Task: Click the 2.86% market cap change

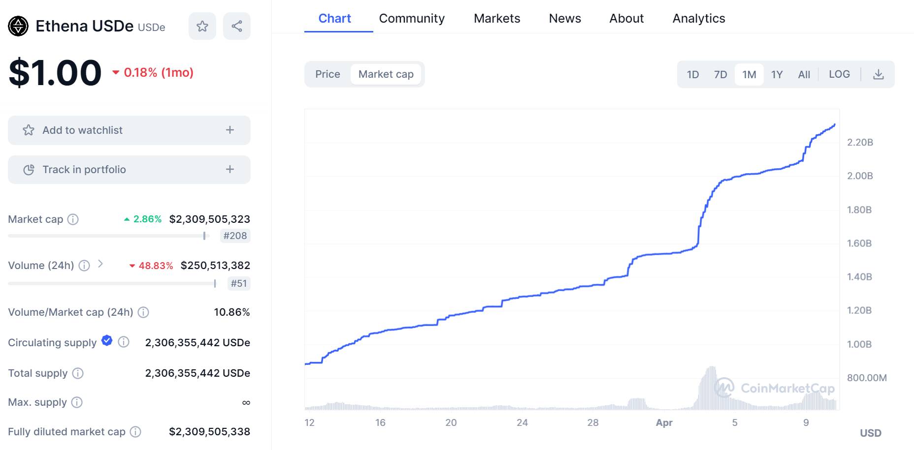Action: (143, 219)
